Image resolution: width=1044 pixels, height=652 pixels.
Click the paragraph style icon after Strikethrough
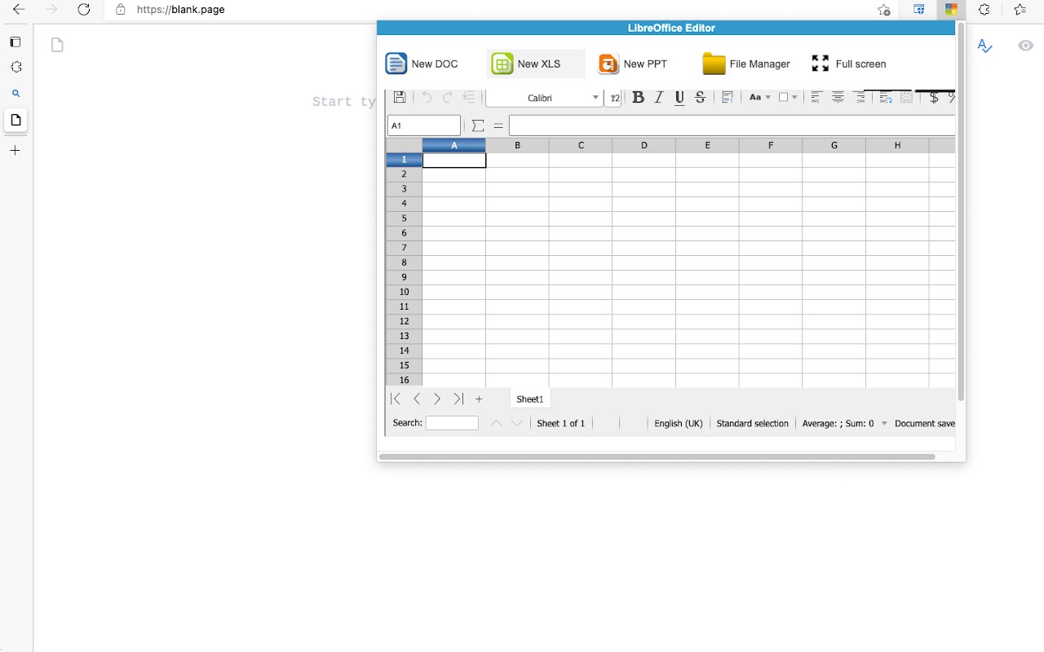(728, 98)
